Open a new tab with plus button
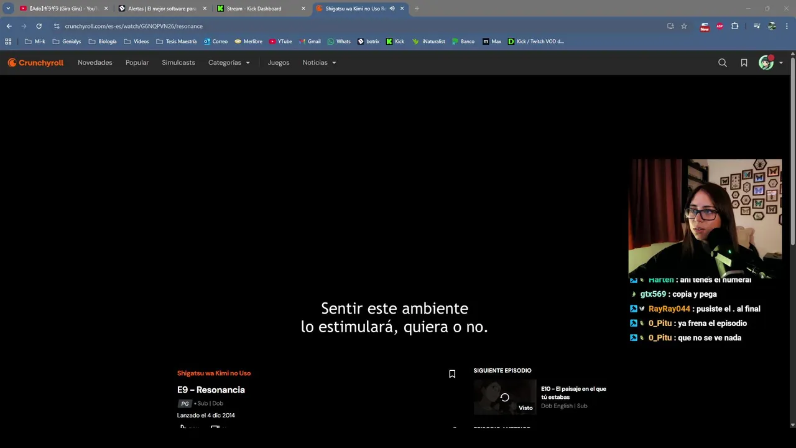 pyautogui.click(x=417, y=9)
